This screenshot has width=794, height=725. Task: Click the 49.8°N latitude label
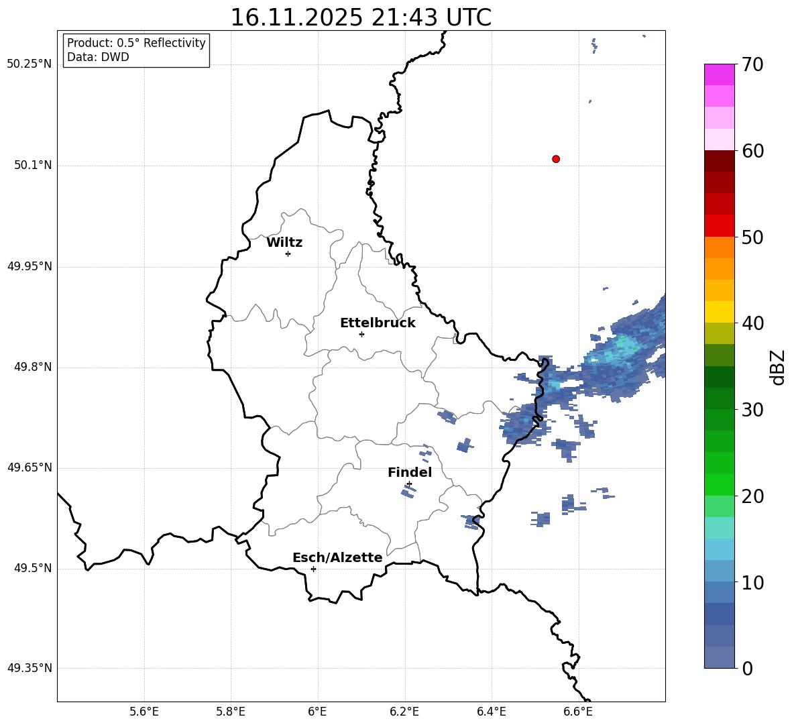[33, 367]
